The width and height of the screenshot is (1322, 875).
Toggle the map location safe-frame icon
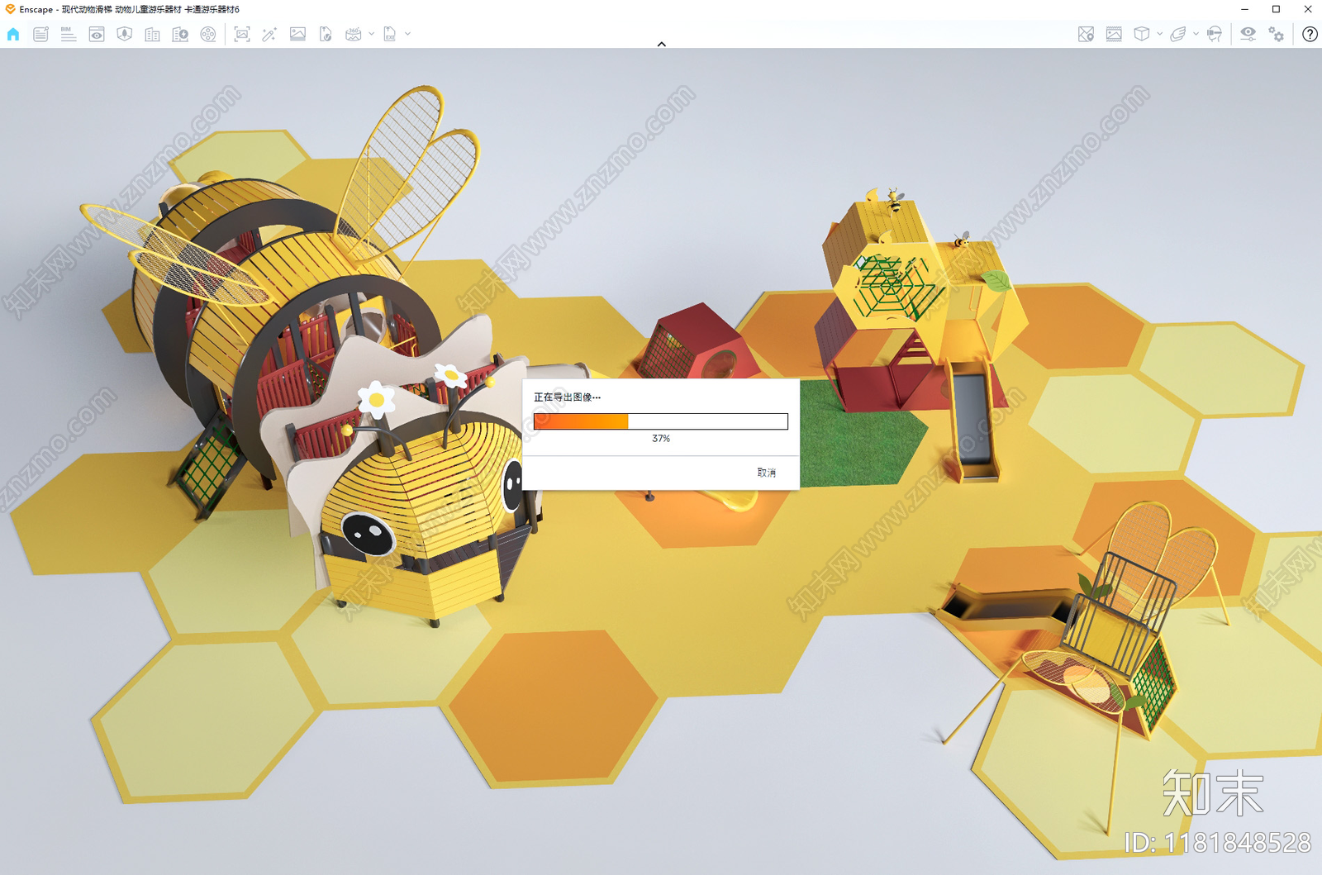point(1086,34)
